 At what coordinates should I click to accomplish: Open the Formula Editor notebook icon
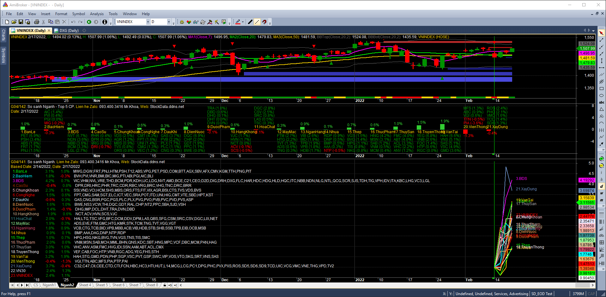pos(203,22)
